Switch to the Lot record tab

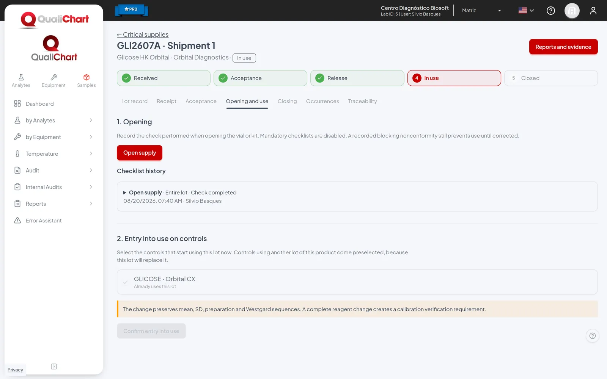pos(134,101)
